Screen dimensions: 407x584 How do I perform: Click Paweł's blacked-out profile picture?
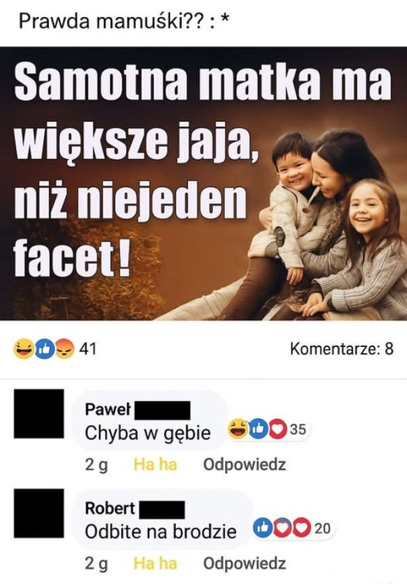click(39, 413)
